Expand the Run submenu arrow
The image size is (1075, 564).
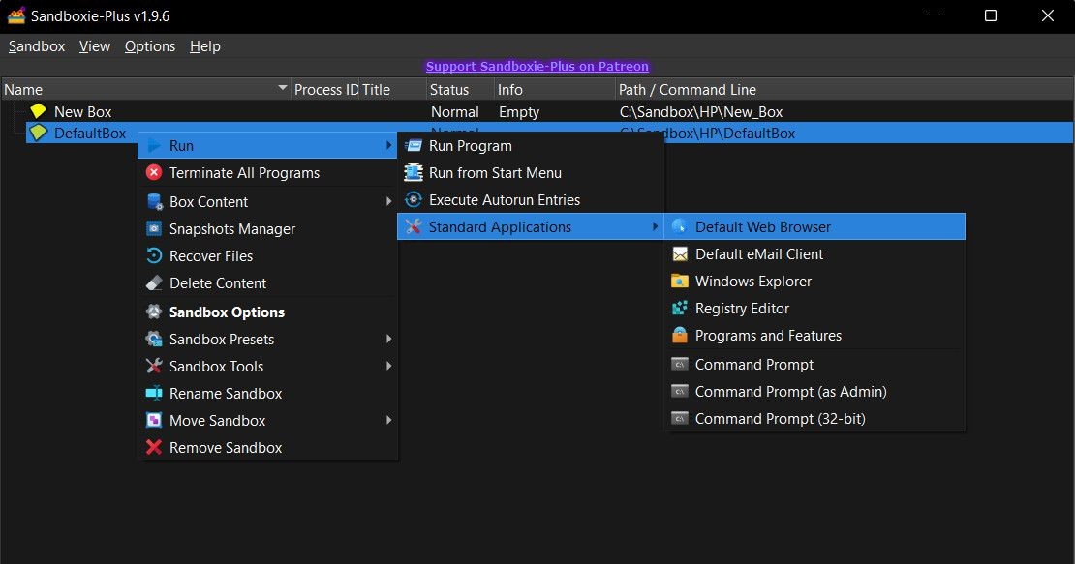(x=388, y=146)
